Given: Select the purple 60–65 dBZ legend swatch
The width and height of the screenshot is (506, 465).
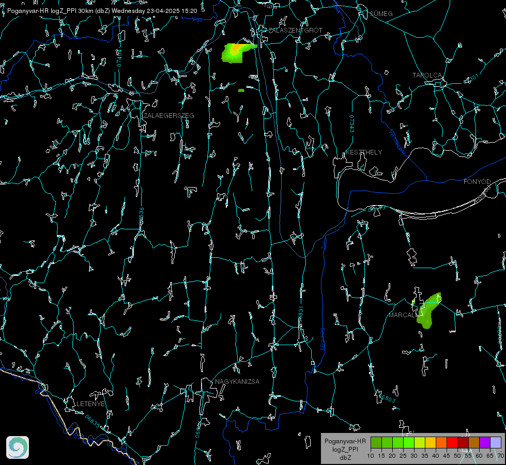Looking at the screenshot, I should [x=485, y=442].
